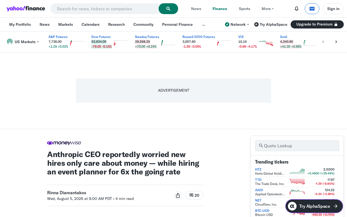This screenshot has width=347, height=217.
Task: Open Sports in top bar
Action: 245,9
